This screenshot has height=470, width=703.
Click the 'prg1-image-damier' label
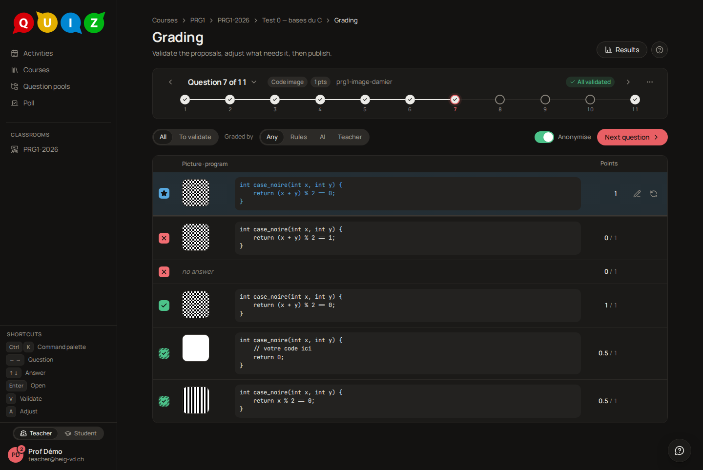pos(364,82)
